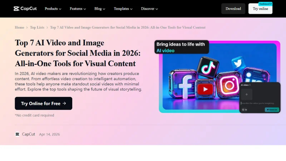Click the Bring ideas to life caption

[x=182, y=47]
